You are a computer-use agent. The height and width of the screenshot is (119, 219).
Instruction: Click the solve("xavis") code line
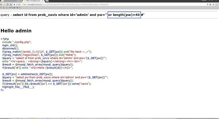(x=47, y=84)
